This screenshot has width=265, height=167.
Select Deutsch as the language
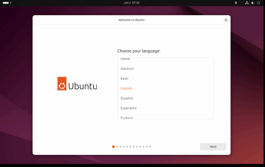(x=166, y=69)
